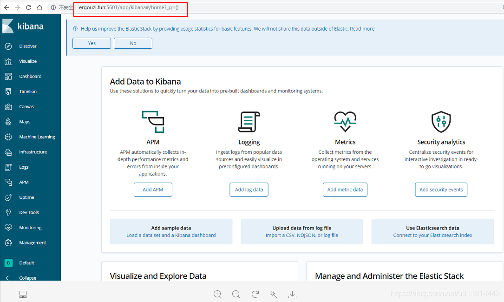
Task: Answer No to usage statistics
Action: click(x=133, y=43)
